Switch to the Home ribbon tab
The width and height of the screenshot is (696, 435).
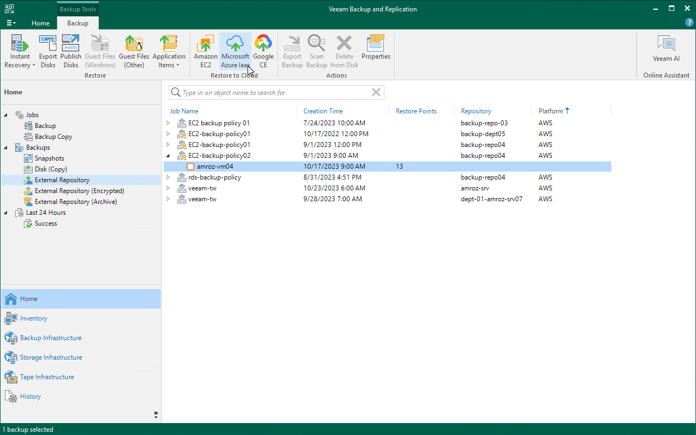pos(40,23)
